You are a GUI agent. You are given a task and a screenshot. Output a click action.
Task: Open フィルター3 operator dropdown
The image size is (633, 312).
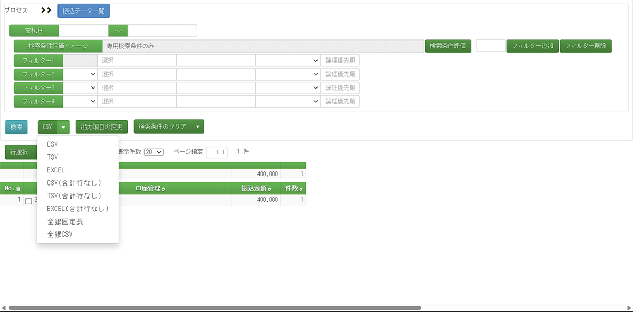coord(287,88)
